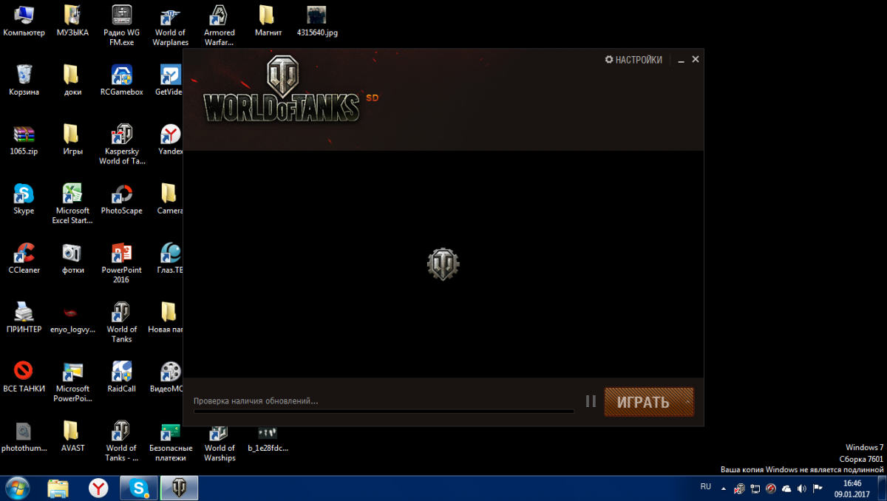Select enyo_logvy file on desktop
Viewport: 887px width, 501px height.
(x=72, y=318)
